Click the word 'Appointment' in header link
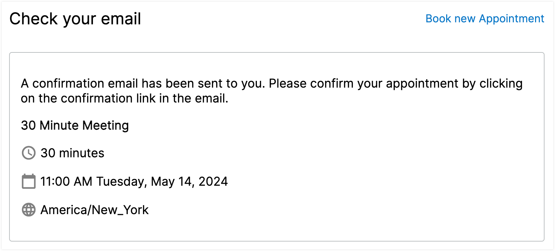Screen dimensions: 555x251 click(511, 19)
